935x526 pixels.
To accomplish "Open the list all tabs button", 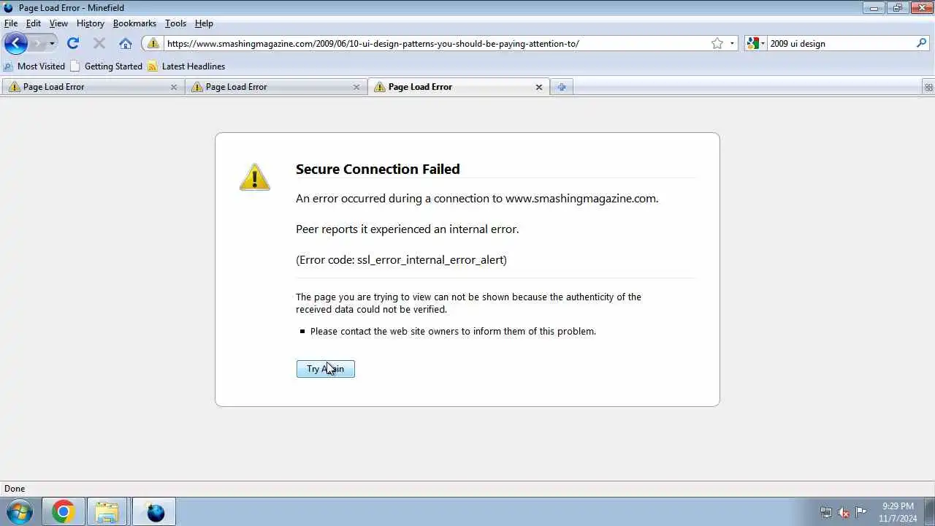I will (928, 87).
